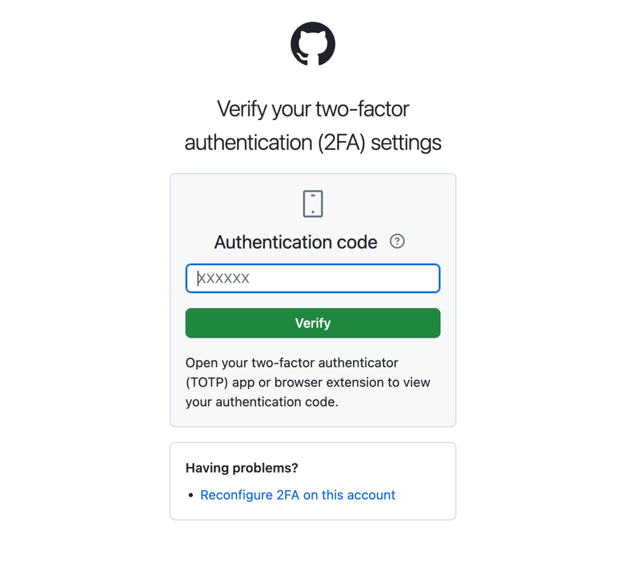Go to GitHub home via the logo
Image resolution: width=628 pixels, height=585 pixels.
[x=313, y=44]
